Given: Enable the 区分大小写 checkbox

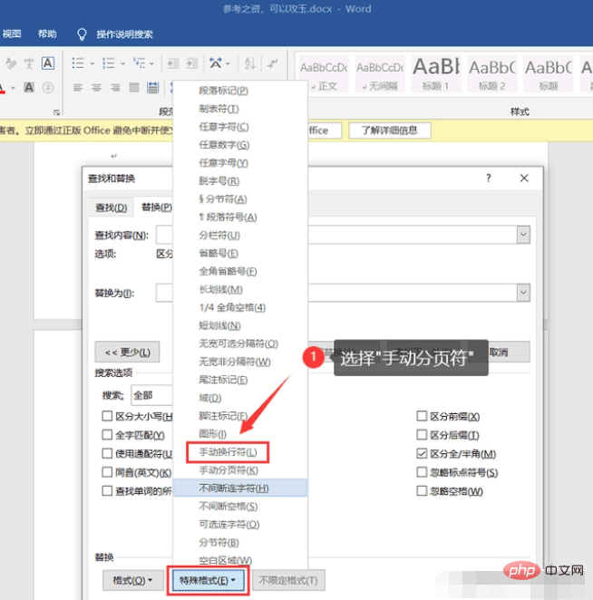Looking at the screenshot, I should 108,416.
